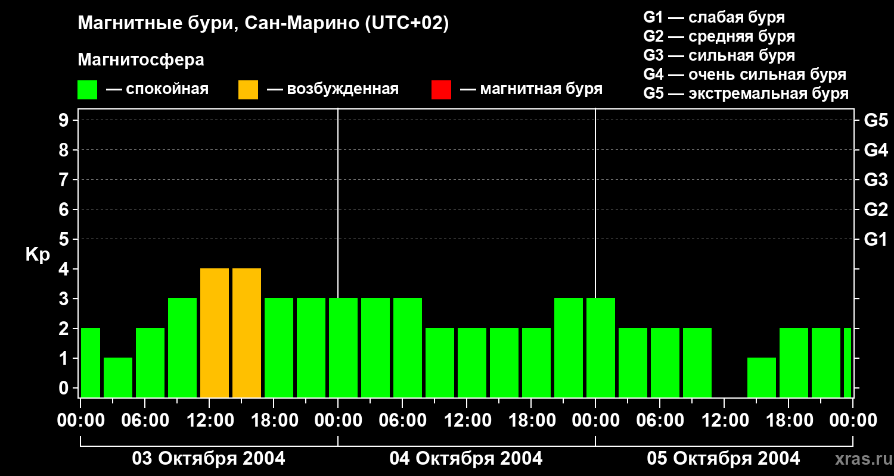Click the "06:00" time label under 03 October

[145, 421]
